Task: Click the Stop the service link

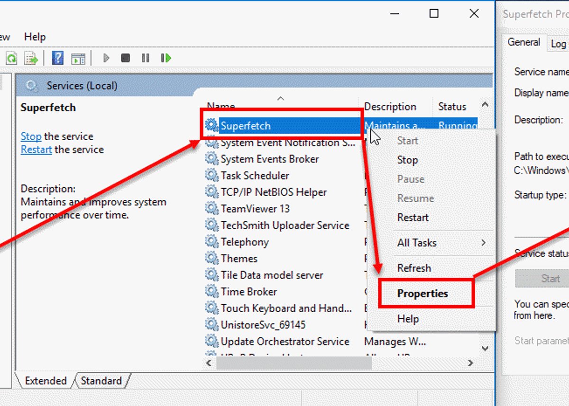Action: (x=31, y=136)
